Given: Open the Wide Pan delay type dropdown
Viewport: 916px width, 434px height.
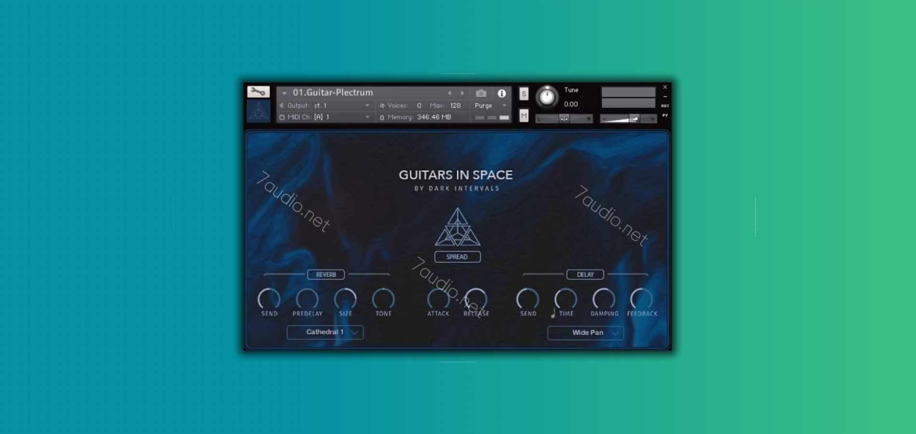Looking at the screenshot, I should [x=585, y=333].
